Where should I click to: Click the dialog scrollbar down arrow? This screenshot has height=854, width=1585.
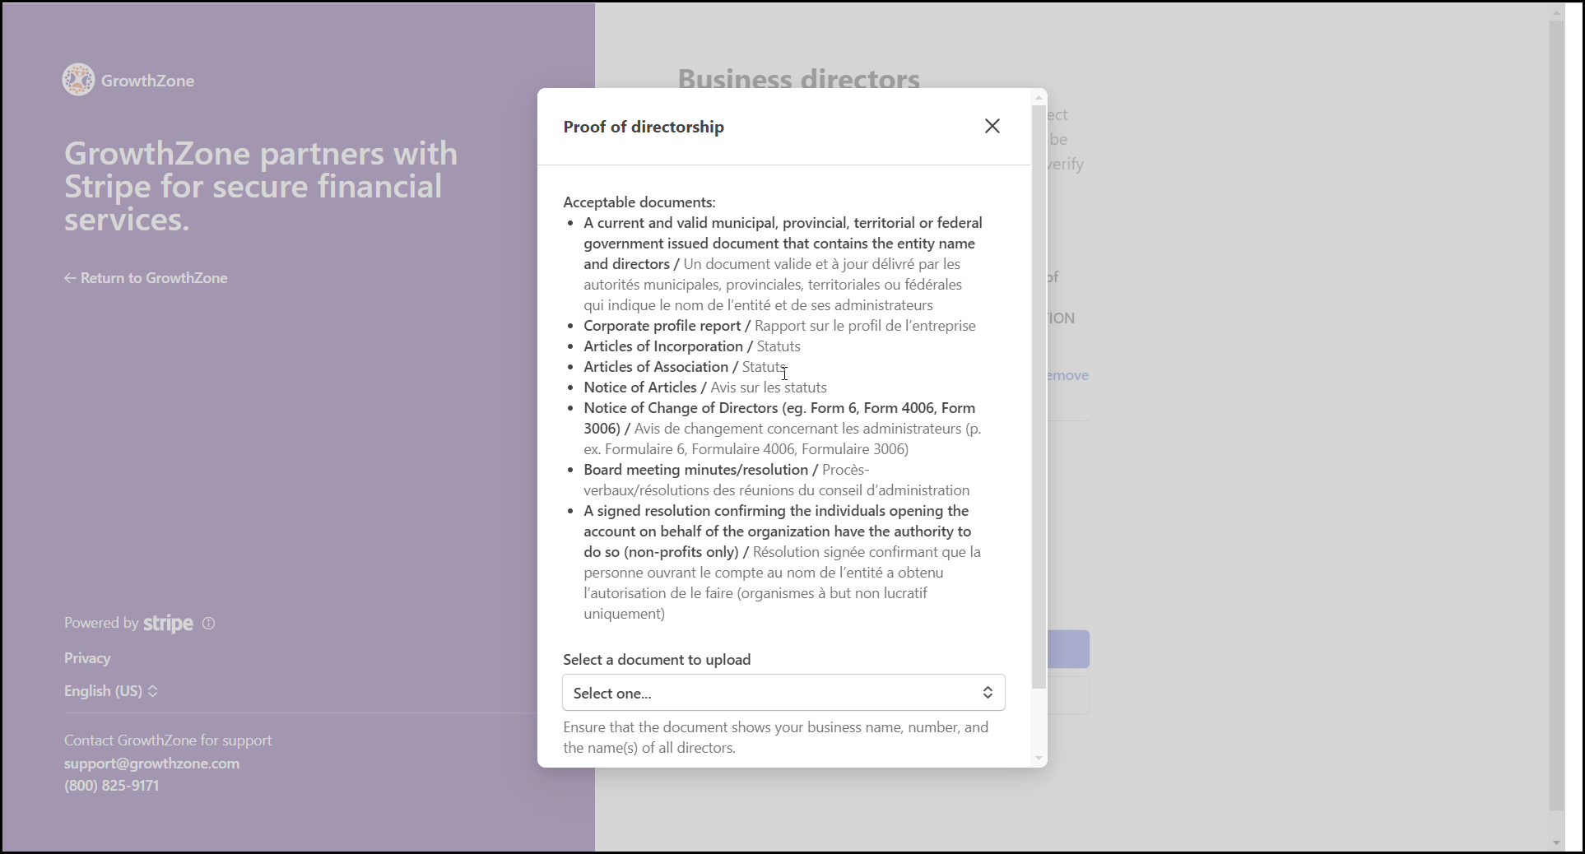1039,759
